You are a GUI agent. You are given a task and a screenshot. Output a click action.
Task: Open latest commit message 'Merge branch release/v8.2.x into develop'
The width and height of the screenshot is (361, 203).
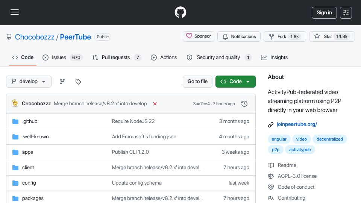click(x=100, y=104)
